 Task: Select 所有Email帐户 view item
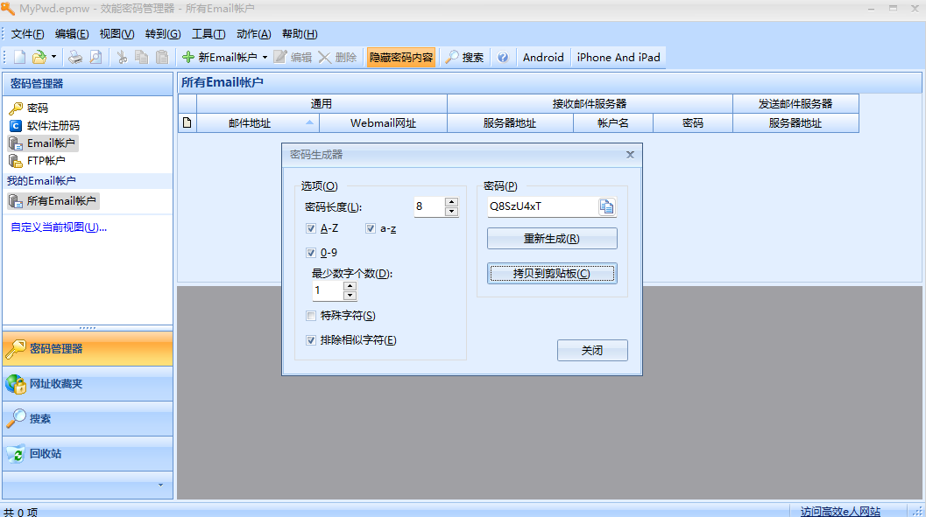[53, 201]
